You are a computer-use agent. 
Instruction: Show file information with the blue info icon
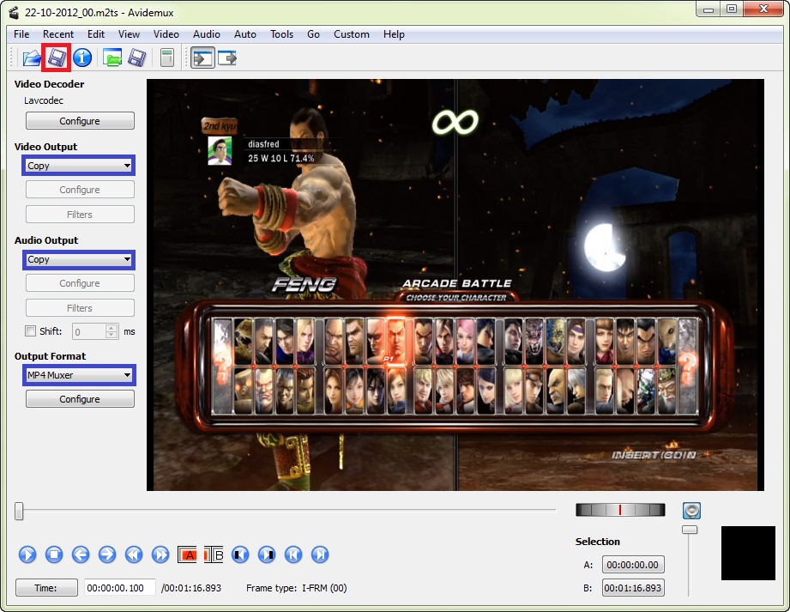coord(82,58)
